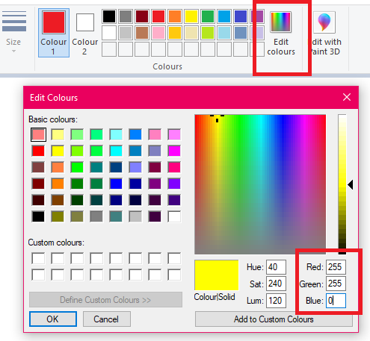This screenshot has height=341, width=370.
Task: Click inside the Red value field
Action: [336, 267]
